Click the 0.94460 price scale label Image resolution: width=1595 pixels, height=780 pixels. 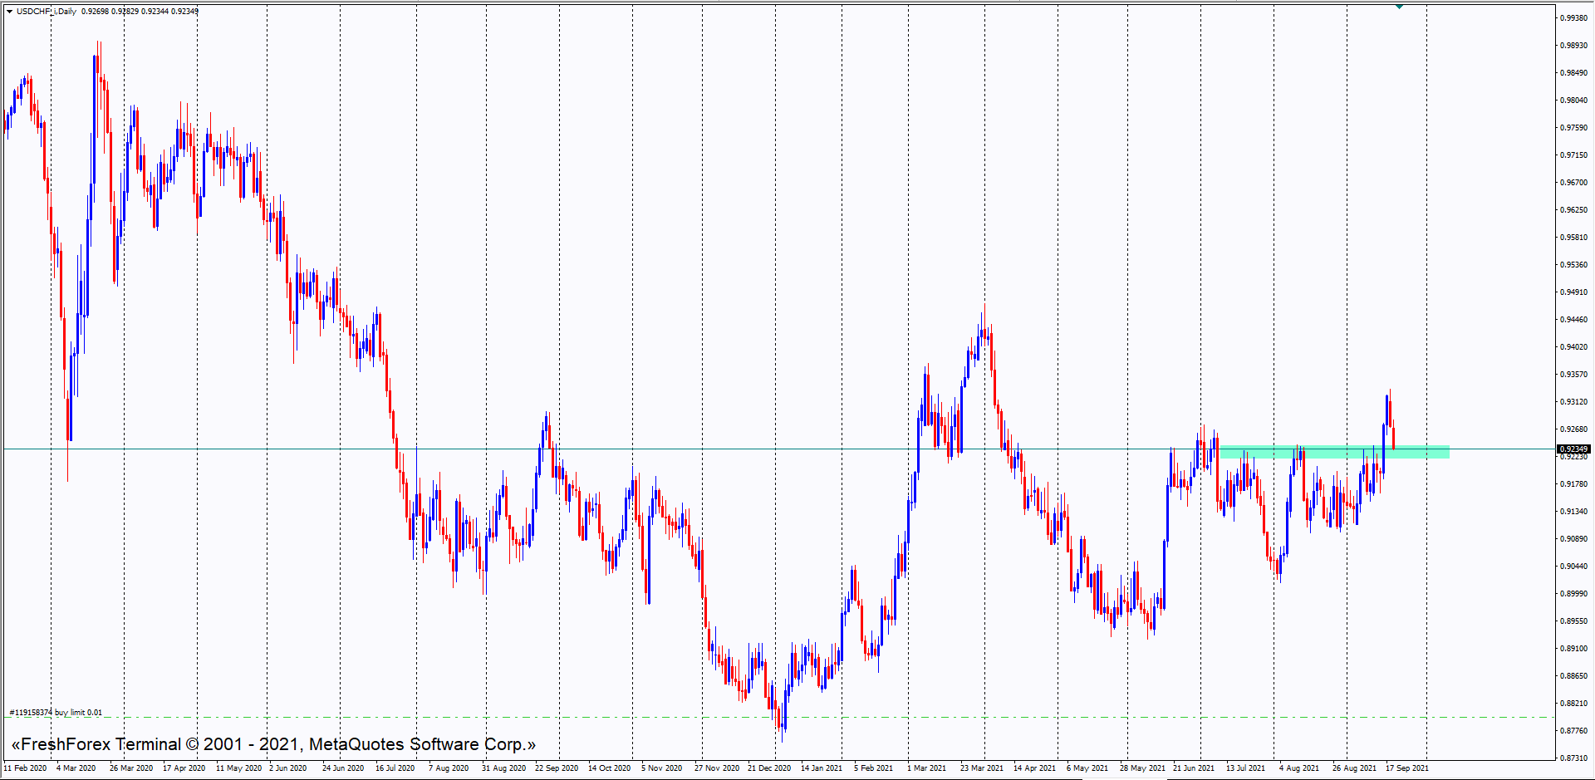(1573, 320)
